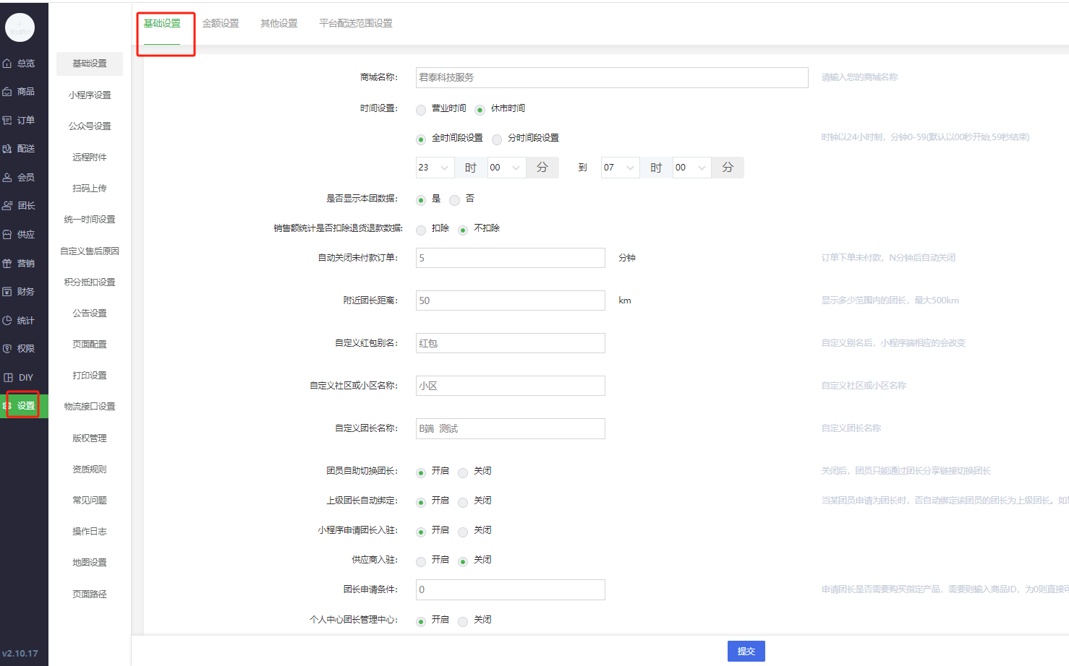Open the 配送 delivery icon
1069x666 pixels.
coord(7,149)
